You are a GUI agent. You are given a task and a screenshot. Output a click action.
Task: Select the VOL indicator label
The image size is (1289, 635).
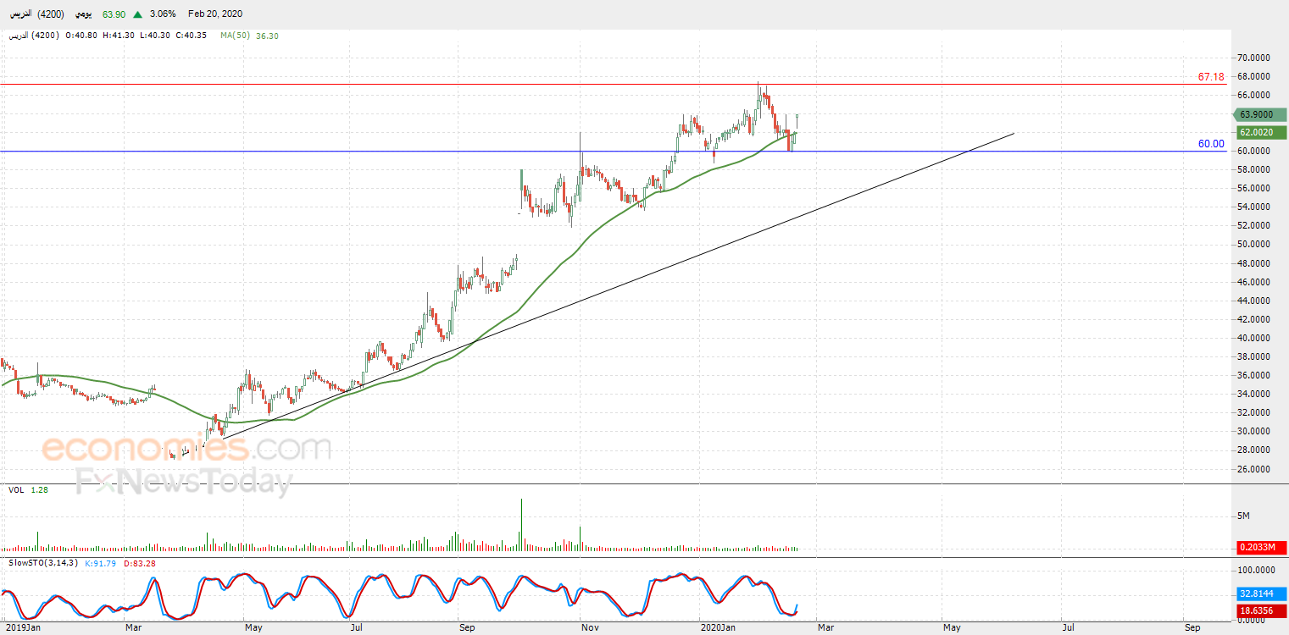tap(16, 490)
